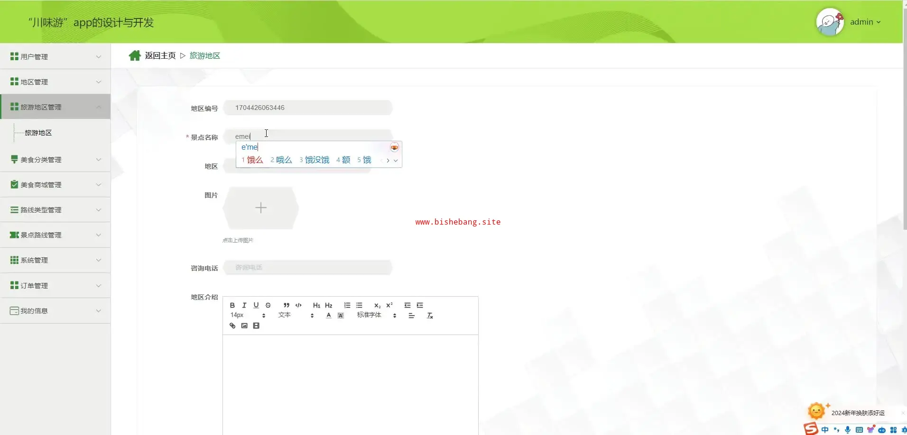The height and width of the screenshot is (435, 907).
Task: Click the home icon in breadcrumb
Action: [x=135, y=55]
